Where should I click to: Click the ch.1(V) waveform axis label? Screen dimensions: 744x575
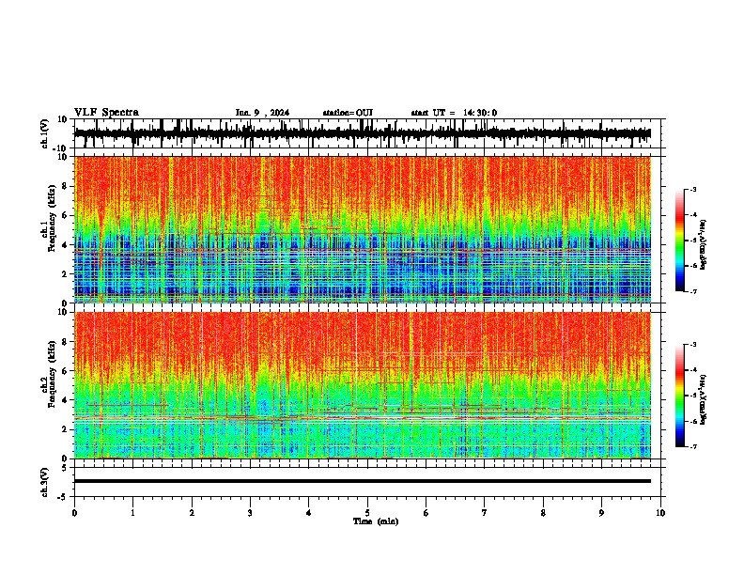coord(45,133)
